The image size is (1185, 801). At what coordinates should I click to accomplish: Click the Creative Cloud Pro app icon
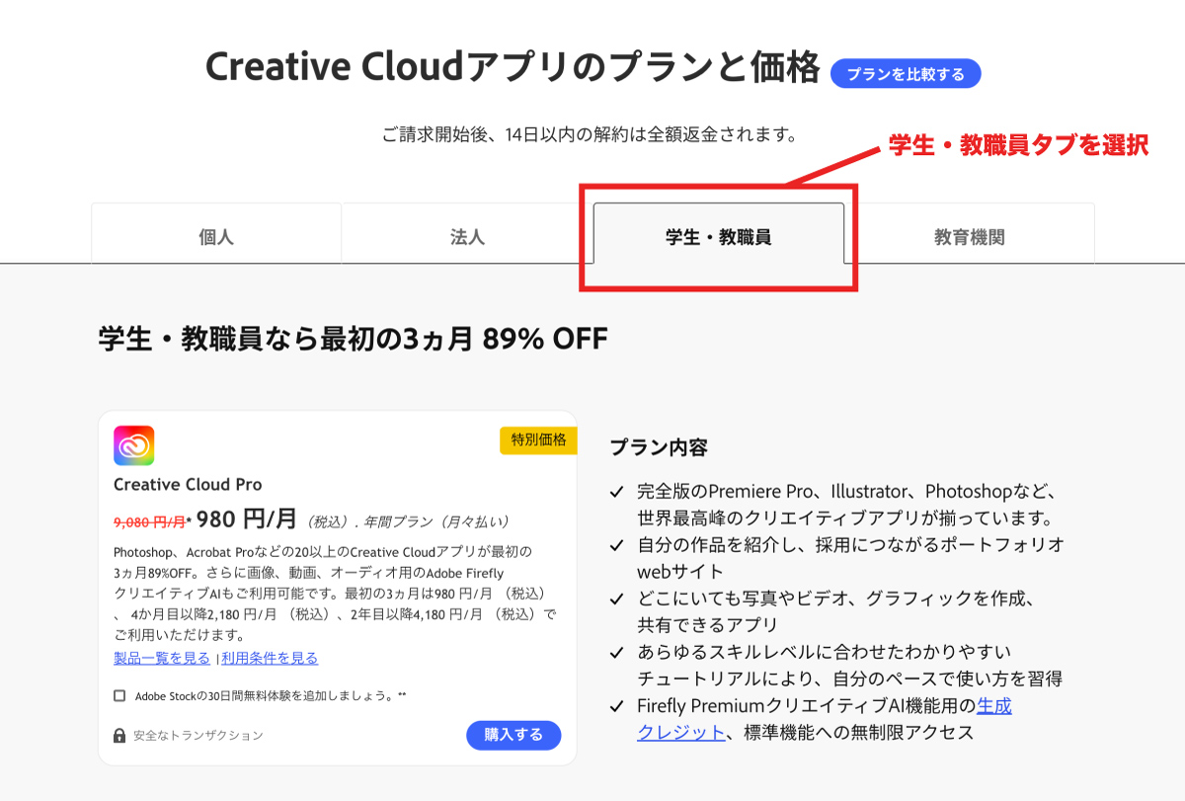[134, 445]
